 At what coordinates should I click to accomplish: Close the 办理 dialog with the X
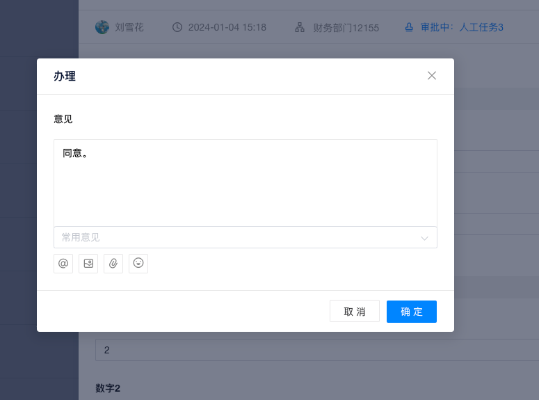point(432,76)
